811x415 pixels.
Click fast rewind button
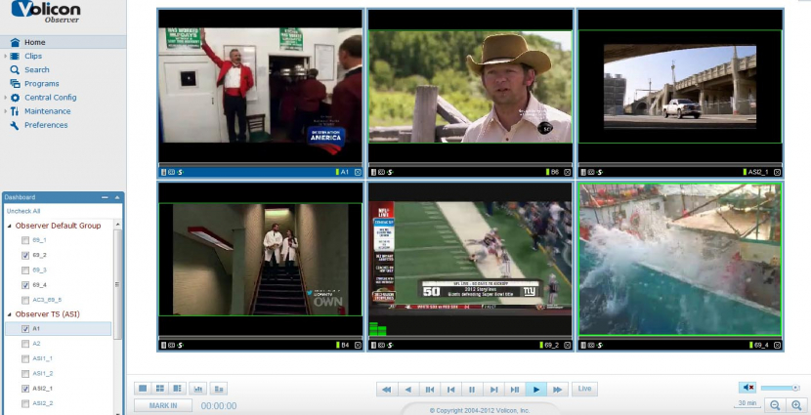pyautogui.click(x=387, y=390)
